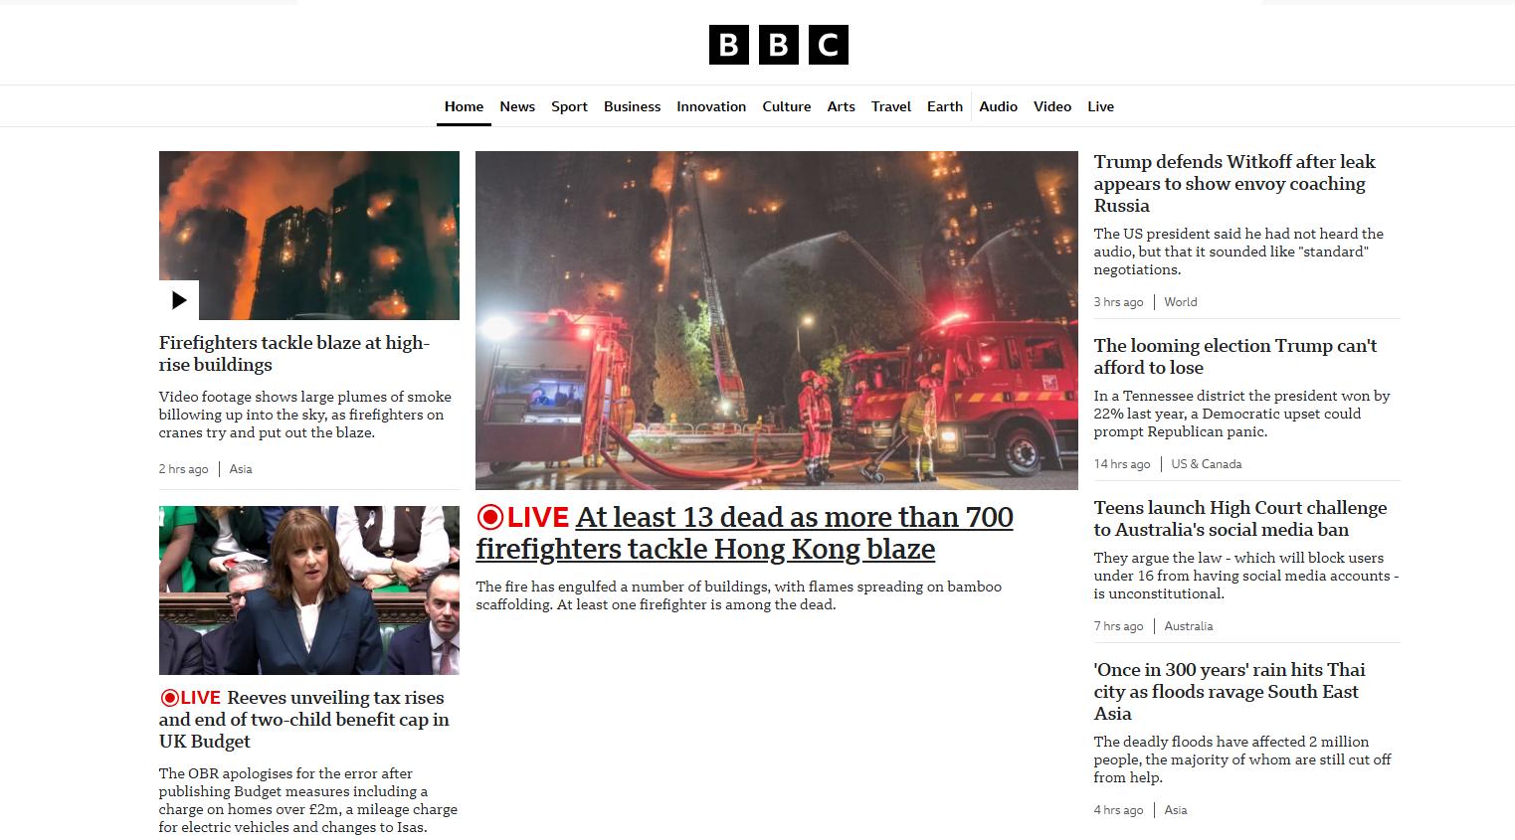1515x840 pixels.
Task: Navigate to Business
Action: tap(632, 106)
